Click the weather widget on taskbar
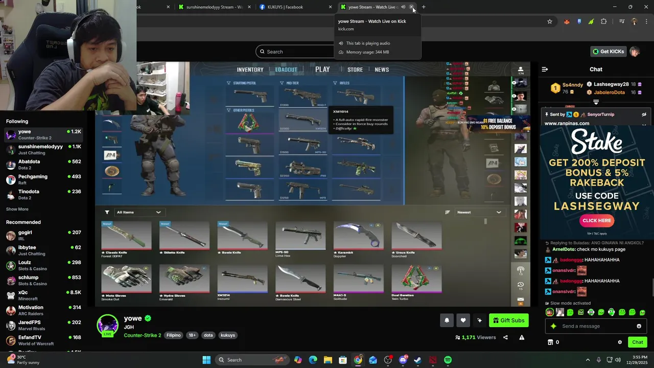The height and width of the screenshot is (368, 654). point(24,360)
